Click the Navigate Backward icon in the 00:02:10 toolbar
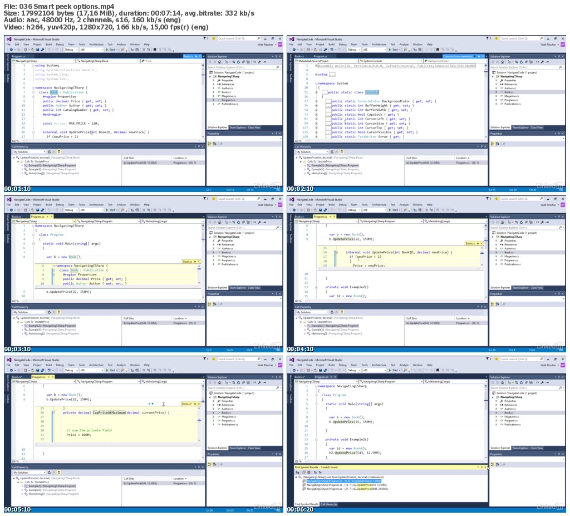 point(294,50)
